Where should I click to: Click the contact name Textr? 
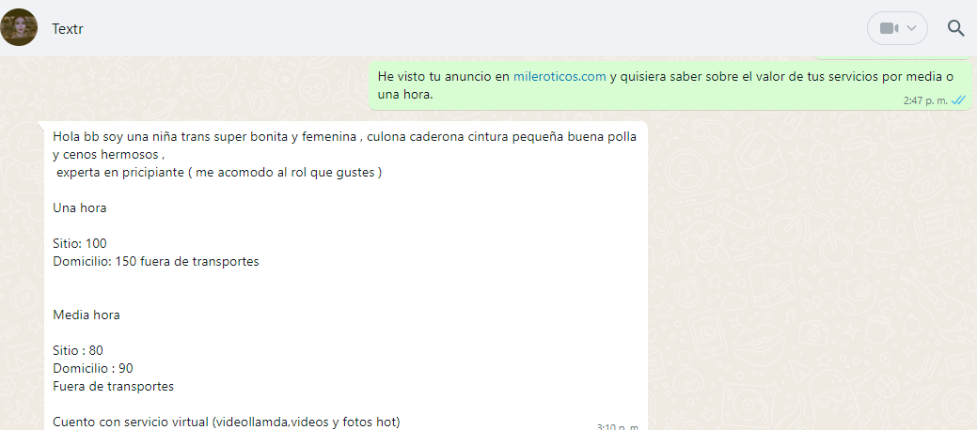coord(68,28)
